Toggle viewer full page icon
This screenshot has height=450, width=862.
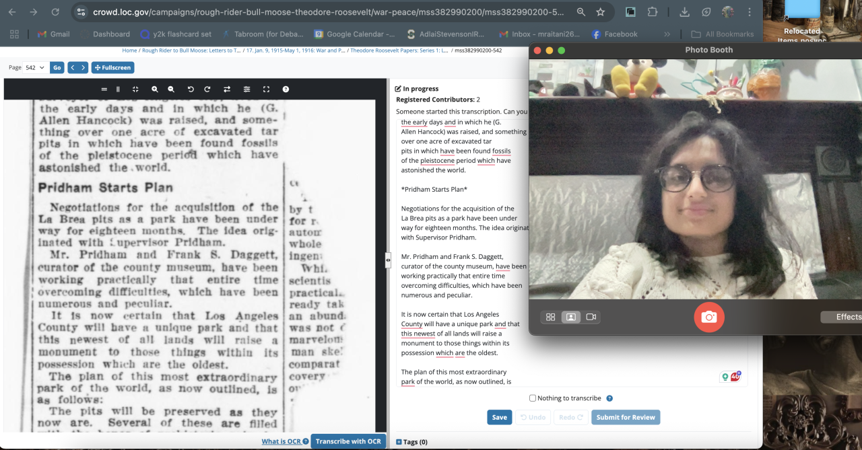pos(266,89)
